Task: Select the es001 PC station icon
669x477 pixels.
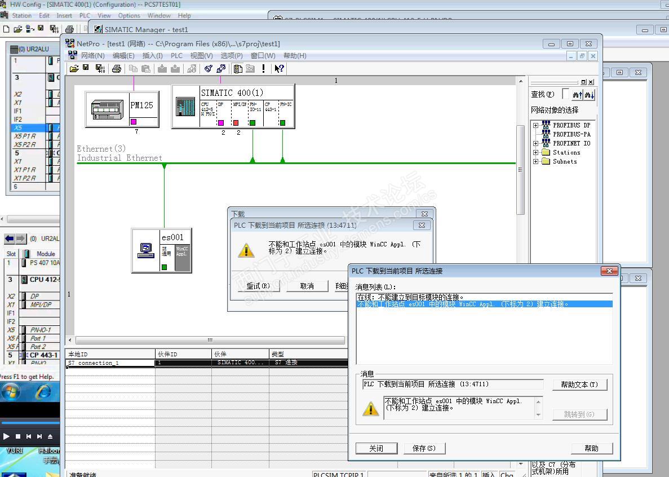Action: tap(146, 250)
